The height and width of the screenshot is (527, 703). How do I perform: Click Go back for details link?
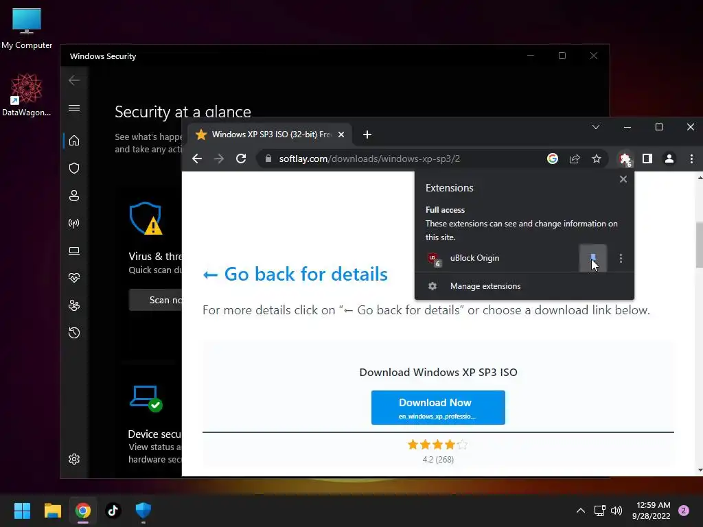295,274
